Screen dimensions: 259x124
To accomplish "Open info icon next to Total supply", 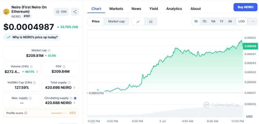I will tap(69, 83).
